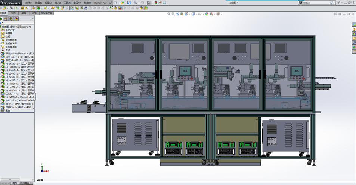The width and height of the screenshot is (356, 185).
Task: Activate the Select cursor tool
Action: (x=149, y=3)
